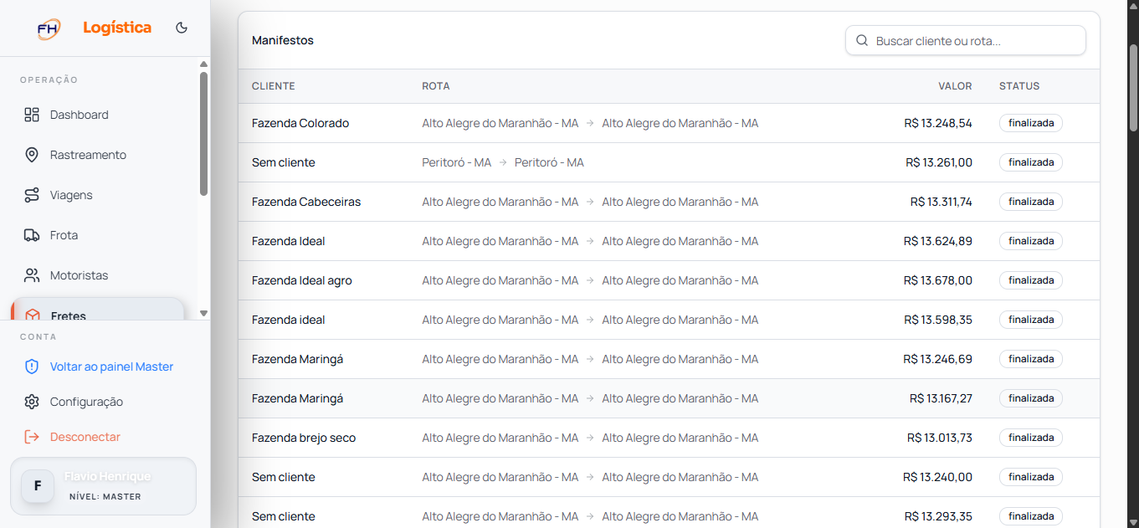
Task: Open Configuração settings link
Action: 86,402
